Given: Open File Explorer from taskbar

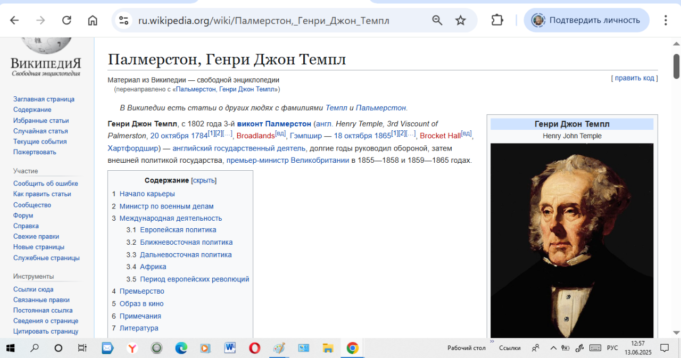Looking at the screenshot, I should point(328,348).
